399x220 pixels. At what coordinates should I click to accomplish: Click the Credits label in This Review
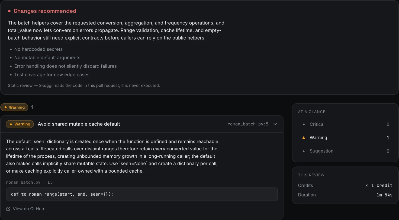pyautogui.click(x=305, y=185)
